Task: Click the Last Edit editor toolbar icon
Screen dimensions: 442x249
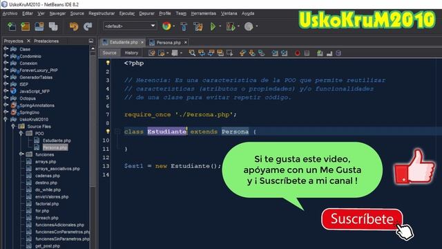Action: (x=152, y=53)
